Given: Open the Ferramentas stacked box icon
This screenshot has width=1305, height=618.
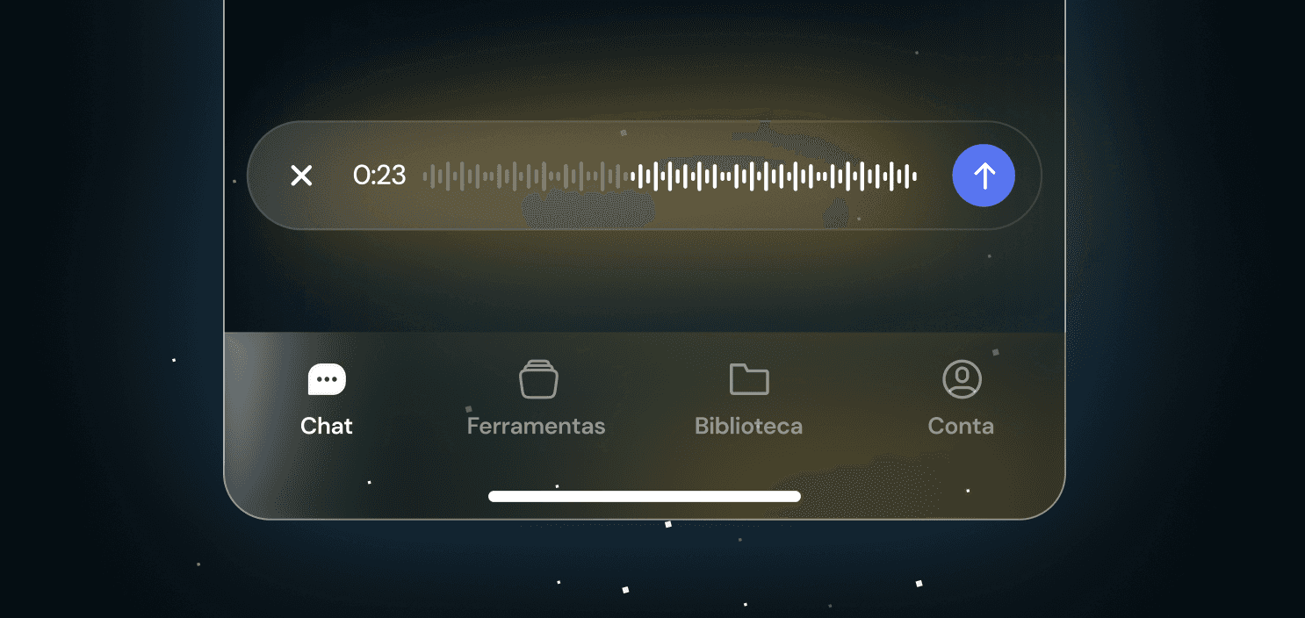Looking at the screenshot, I should tap(538, 379).
